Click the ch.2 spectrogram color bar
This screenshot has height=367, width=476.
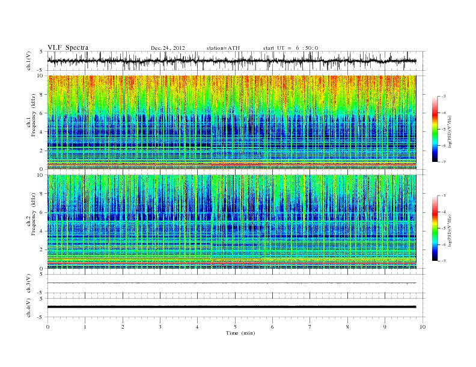(x=435, y=228)
